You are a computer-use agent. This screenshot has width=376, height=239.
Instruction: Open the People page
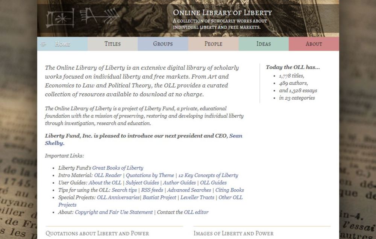coord(213,44)
